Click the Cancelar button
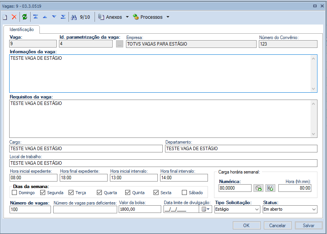This screenshot has height=234, width=327. pos(278,226)
